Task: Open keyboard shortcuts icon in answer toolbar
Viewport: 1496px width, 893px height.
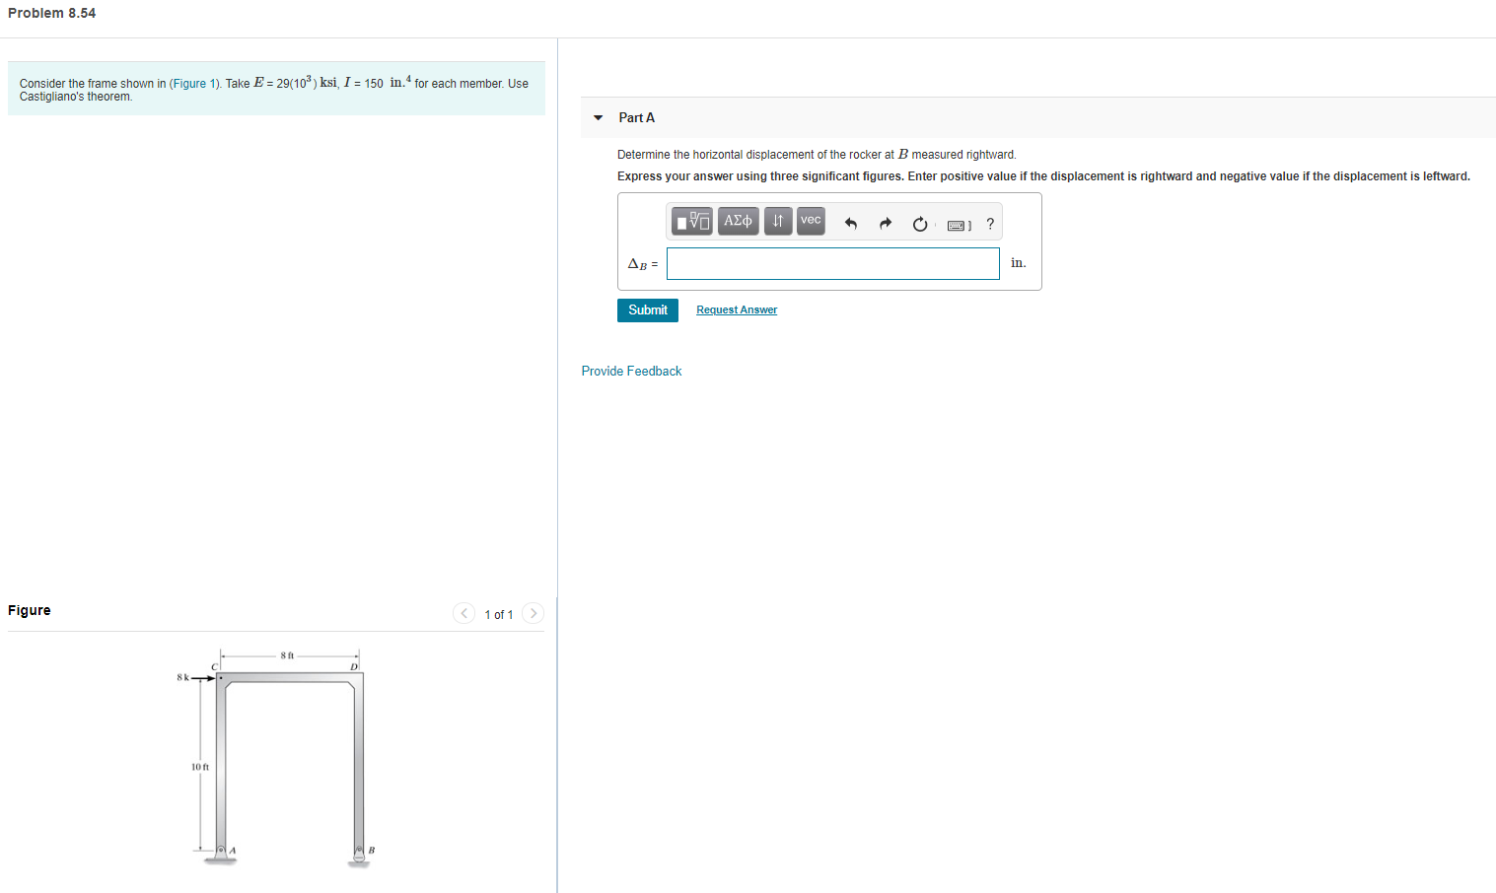Action: [955, 225]
